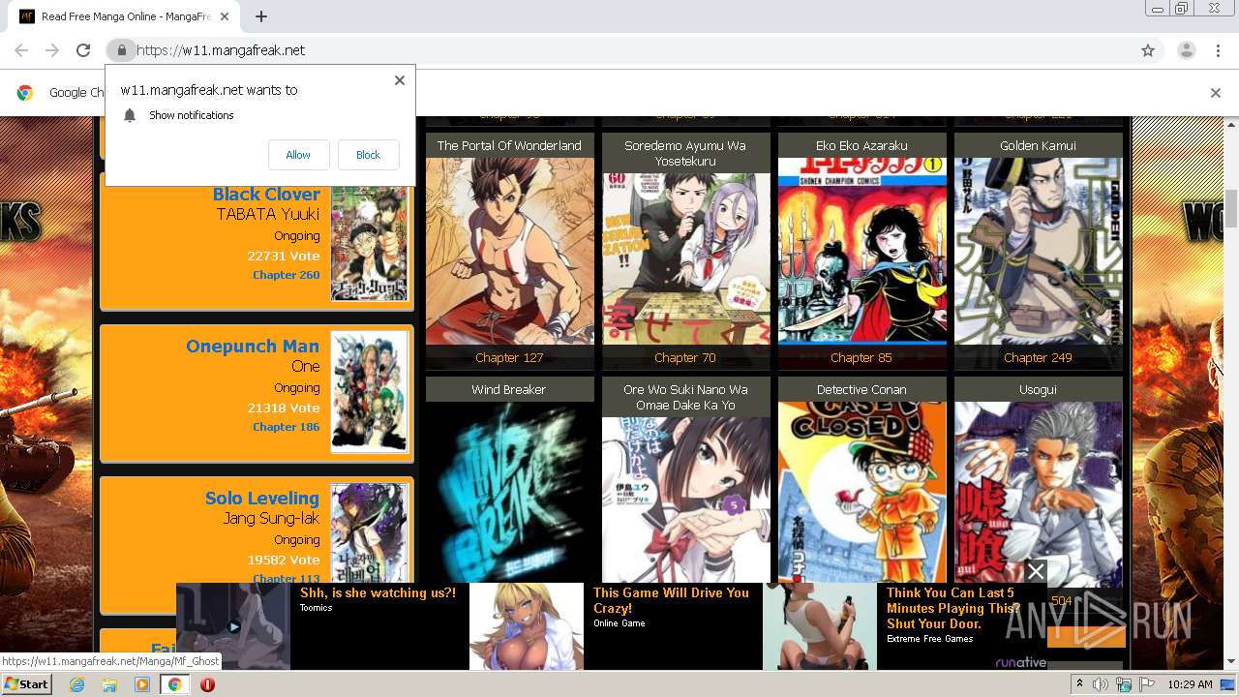
Task: Open Chapter 70 of Soredemo Ayumu
Action: [685, 357]
